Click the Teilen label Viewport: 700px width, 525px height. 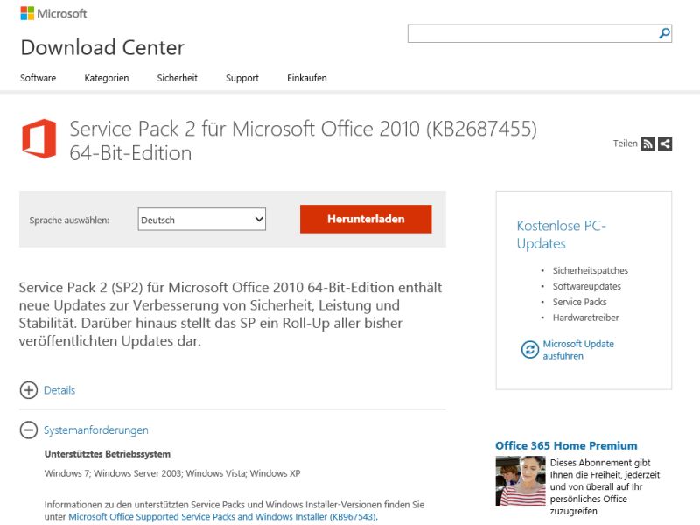point(625,143)
